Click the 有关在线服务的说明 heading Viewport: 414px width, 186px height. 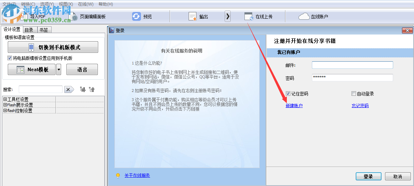point(182,51)
